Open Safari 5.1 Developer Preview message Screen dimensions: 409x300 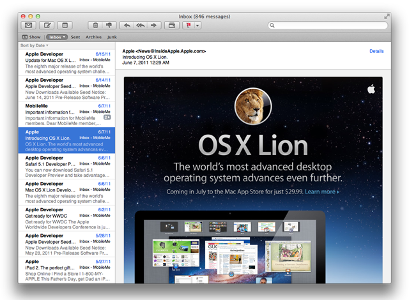66,166
